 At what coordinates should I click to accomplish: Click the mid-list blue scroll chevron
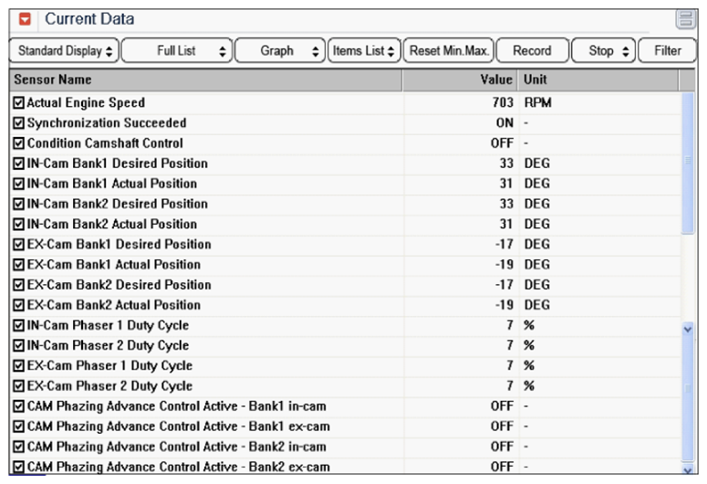pos(688,328)
